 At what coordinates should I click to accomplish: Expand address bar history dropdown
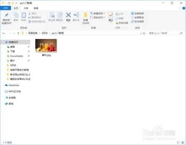141,33
